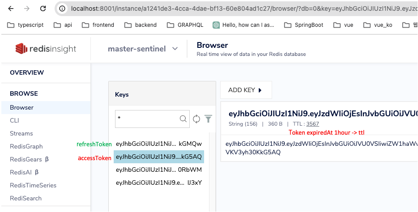Click the BROWSE section heading
418x212 pixels.
[24, 93]
